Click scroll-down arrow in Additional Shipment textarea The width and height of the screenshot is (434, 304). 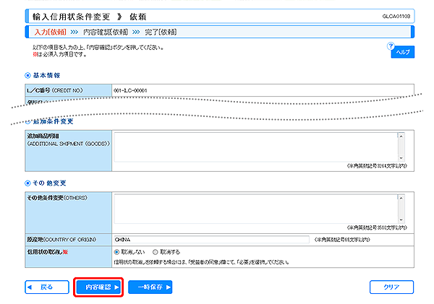coord(401,158)
